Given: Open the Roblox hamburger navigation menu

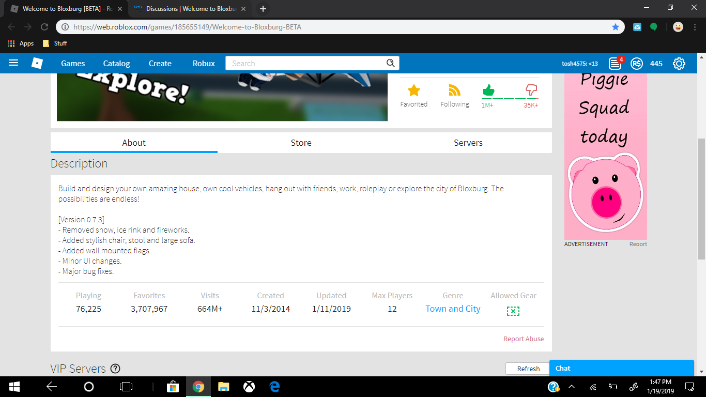Looking at the screenshot, I should [13, 63].
